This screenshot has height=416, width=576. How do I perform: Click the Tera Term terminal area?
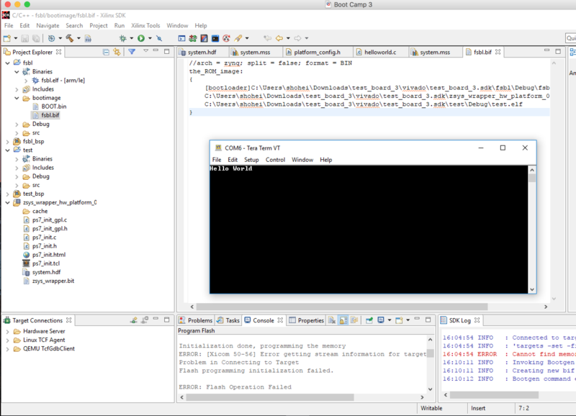369,229
